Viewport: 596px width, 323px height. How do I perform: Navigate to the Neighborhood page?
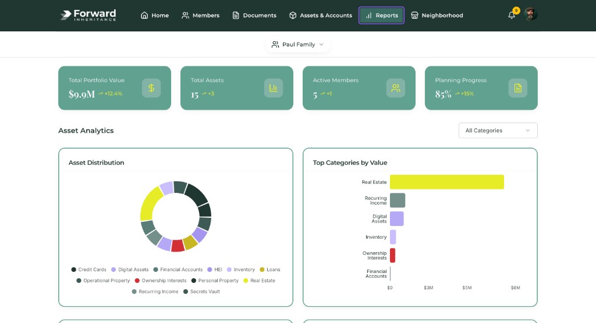(437, 16)
